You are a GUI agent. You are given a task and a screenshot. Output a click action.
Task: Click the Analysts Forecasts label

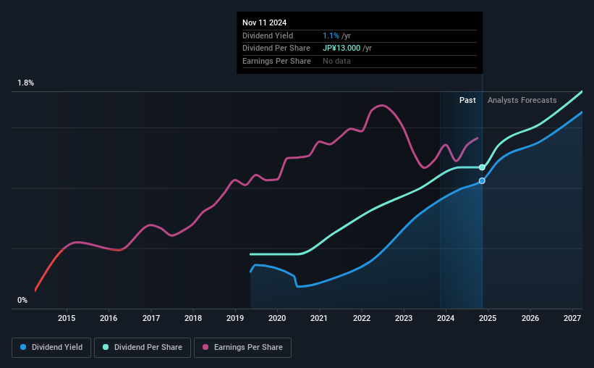tap(522, 100)
